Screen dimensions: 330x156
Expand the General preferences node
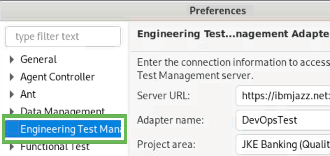click(12, 60)
